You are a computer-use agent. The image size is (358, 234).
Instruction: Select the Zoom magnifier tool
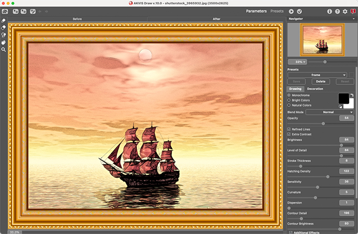[x=4, y=50]
